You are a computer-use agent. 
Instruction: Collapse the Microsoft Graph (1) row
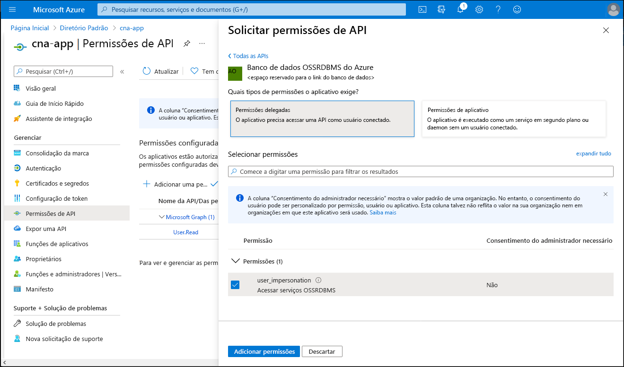pos(162,217)
